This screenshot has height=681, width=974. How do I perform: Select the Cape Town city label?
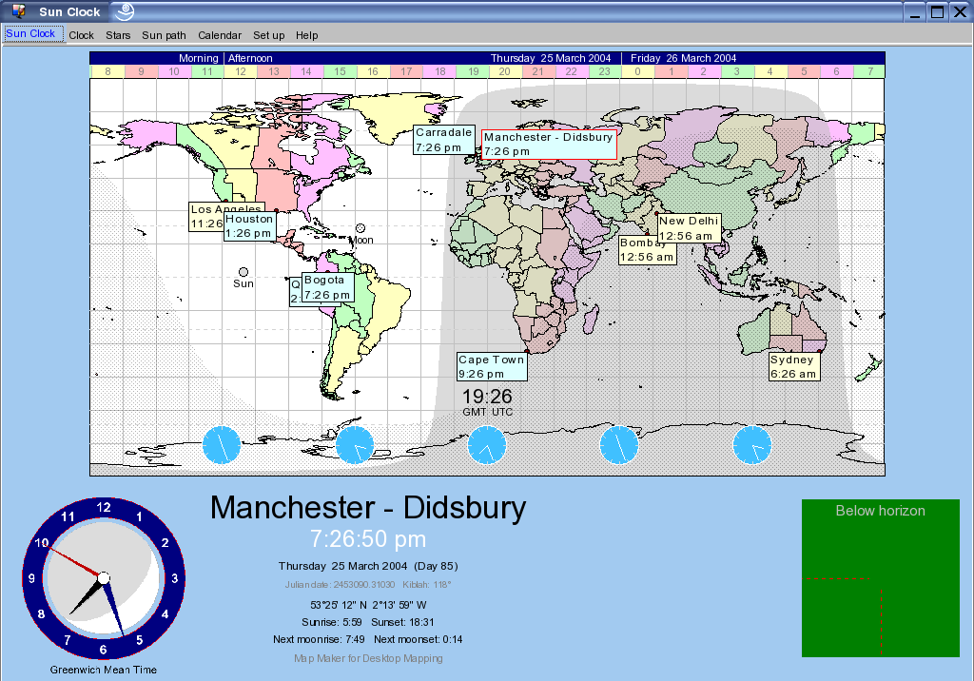coord(492,366)
